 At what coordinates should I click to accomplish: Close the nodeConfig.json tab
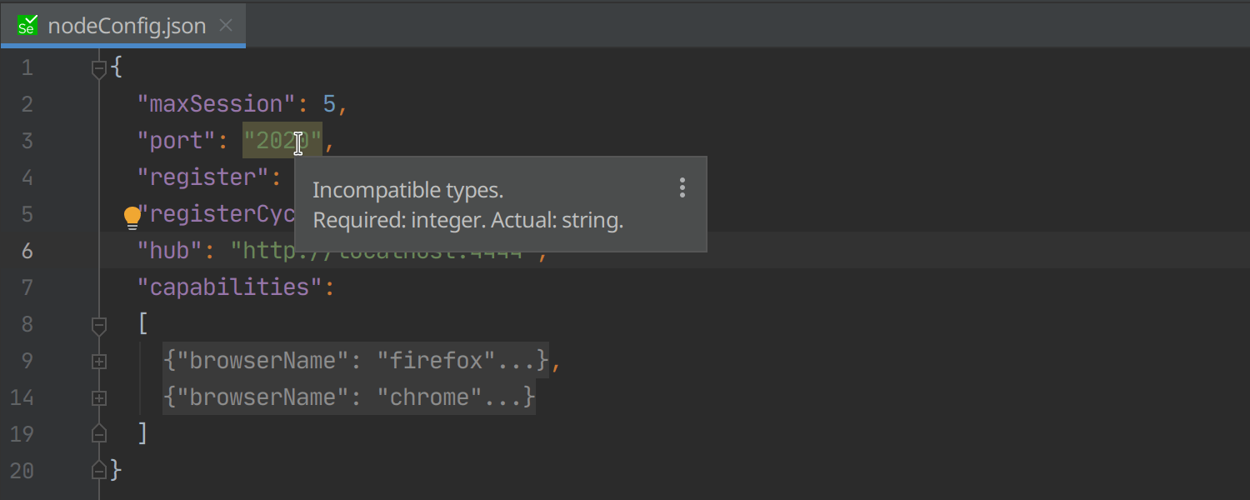(x=226, y=25)
